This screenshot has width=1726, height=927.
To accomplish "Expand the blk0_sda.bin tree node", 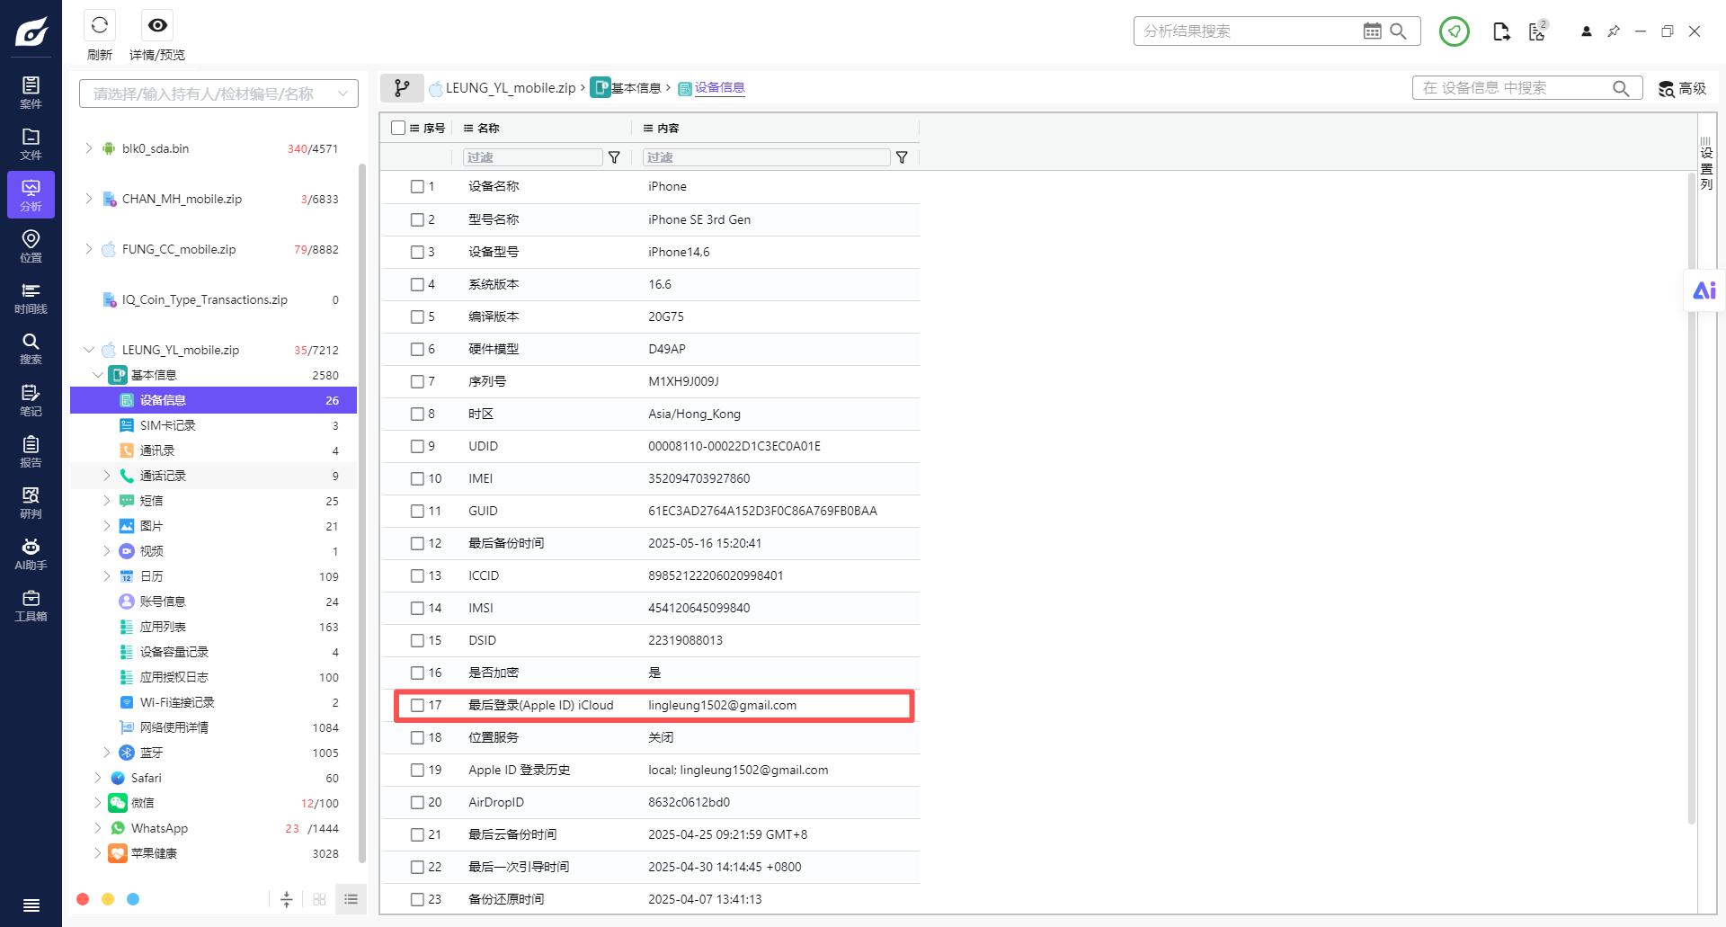I will (89, 148).
